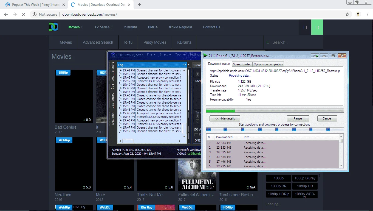Image resolution: width=373 pixels, height=211 pixels.
Task: Open the R-18 category link
Action: tap(128, 42)
